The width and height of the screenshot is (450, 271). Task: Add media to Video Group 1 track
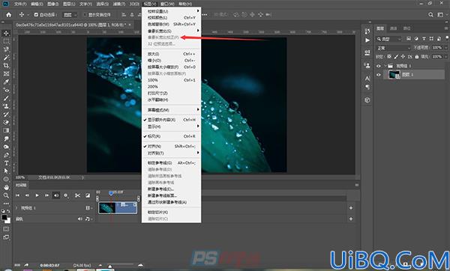point(351,208)
